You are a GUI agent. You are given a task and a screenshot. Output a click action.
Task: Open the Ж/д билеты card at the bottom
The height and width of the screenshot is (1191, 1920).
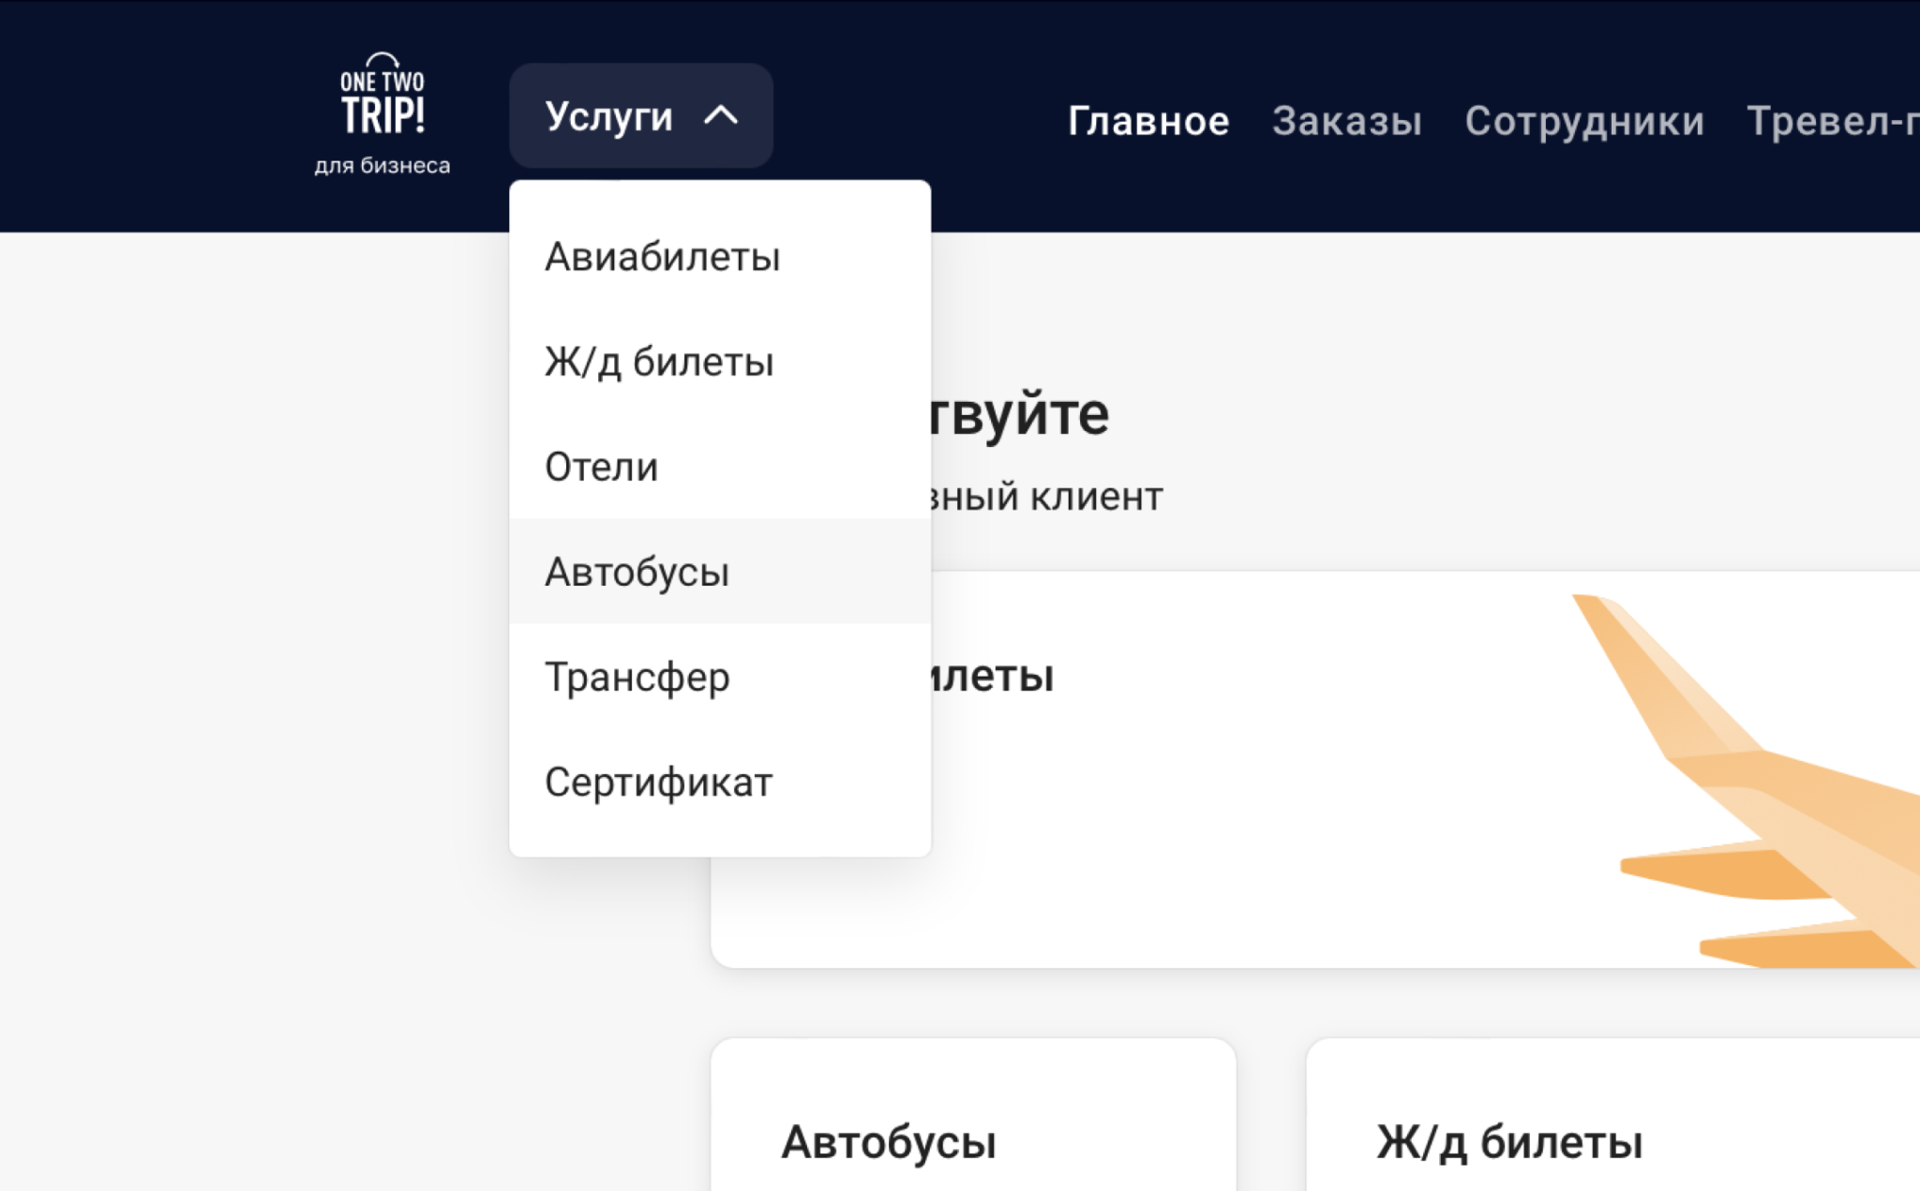point(1612,1115)
